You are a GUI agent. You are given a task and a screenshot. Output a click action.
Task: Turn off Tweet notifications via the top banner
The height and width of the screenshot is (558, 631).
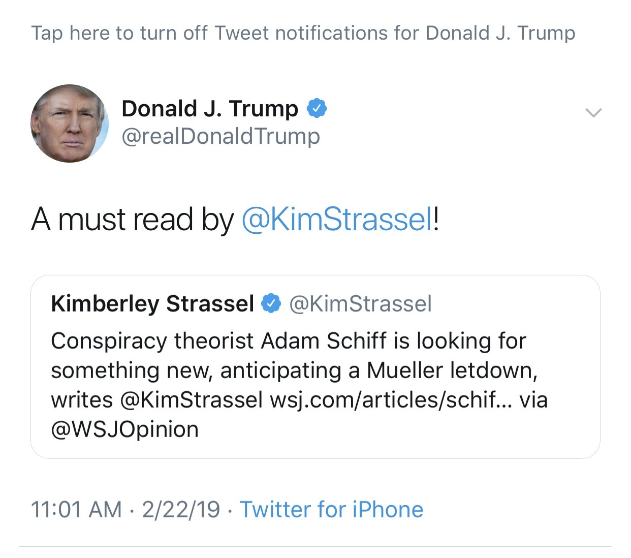(x=303, y=33)
